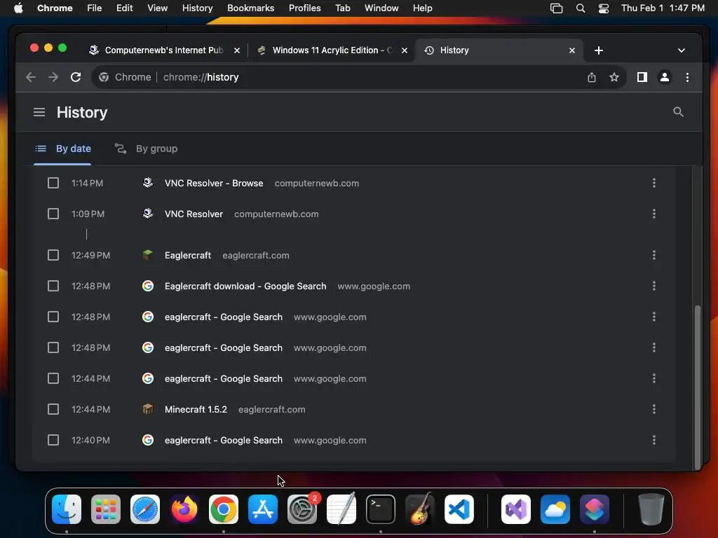
Task: Open three-dot menu for 12:49 PM Eaglercraft
Action: 654,255
